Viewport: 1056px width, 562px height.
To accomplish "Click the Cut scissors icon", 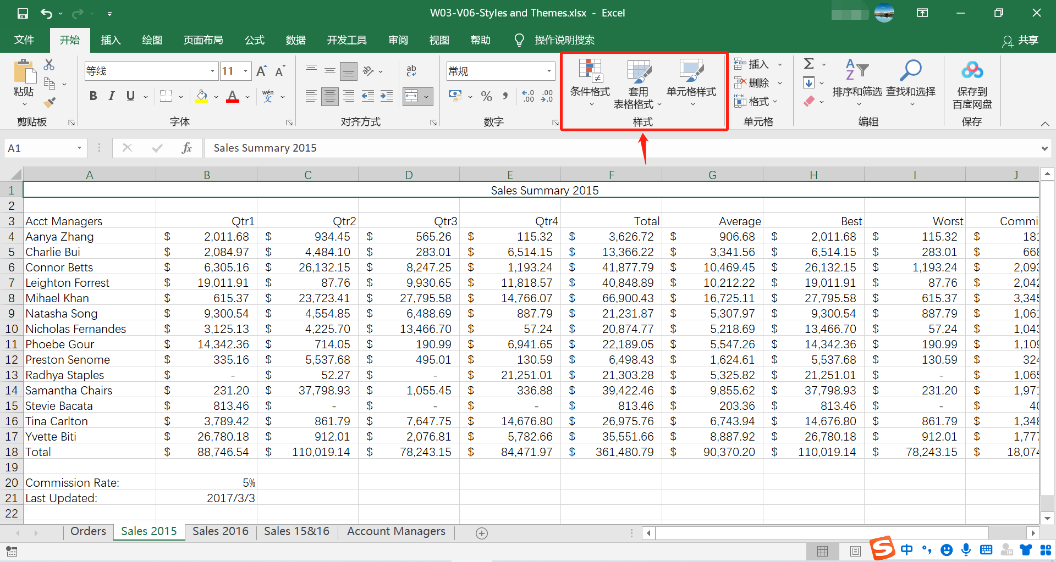I will point(49,64).
